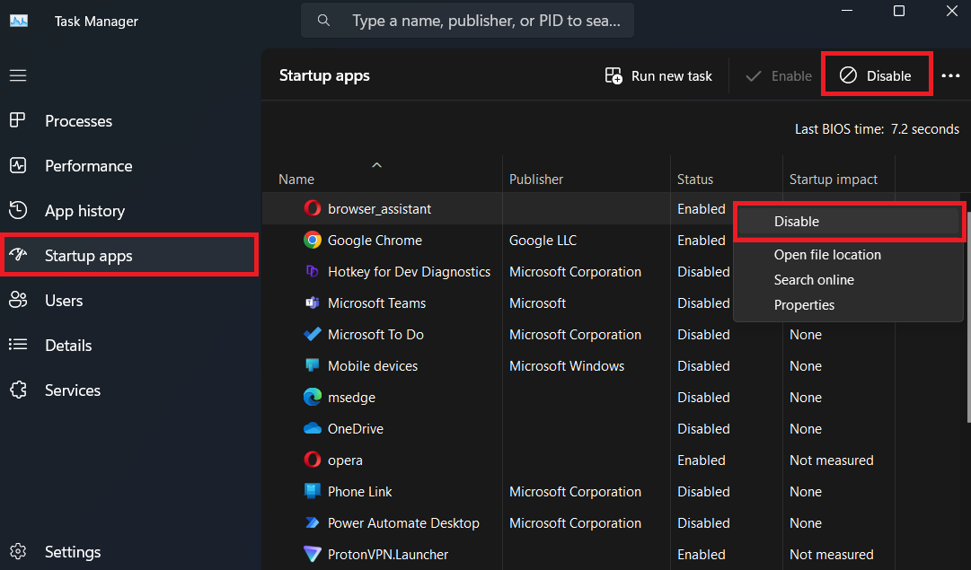This screenshot has width=971, height=570.
Task: Click the Details list icon
Action: (x=18, y=345)
